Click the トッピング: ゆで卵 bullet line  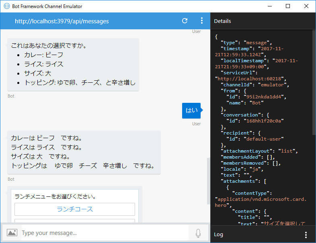80,83
